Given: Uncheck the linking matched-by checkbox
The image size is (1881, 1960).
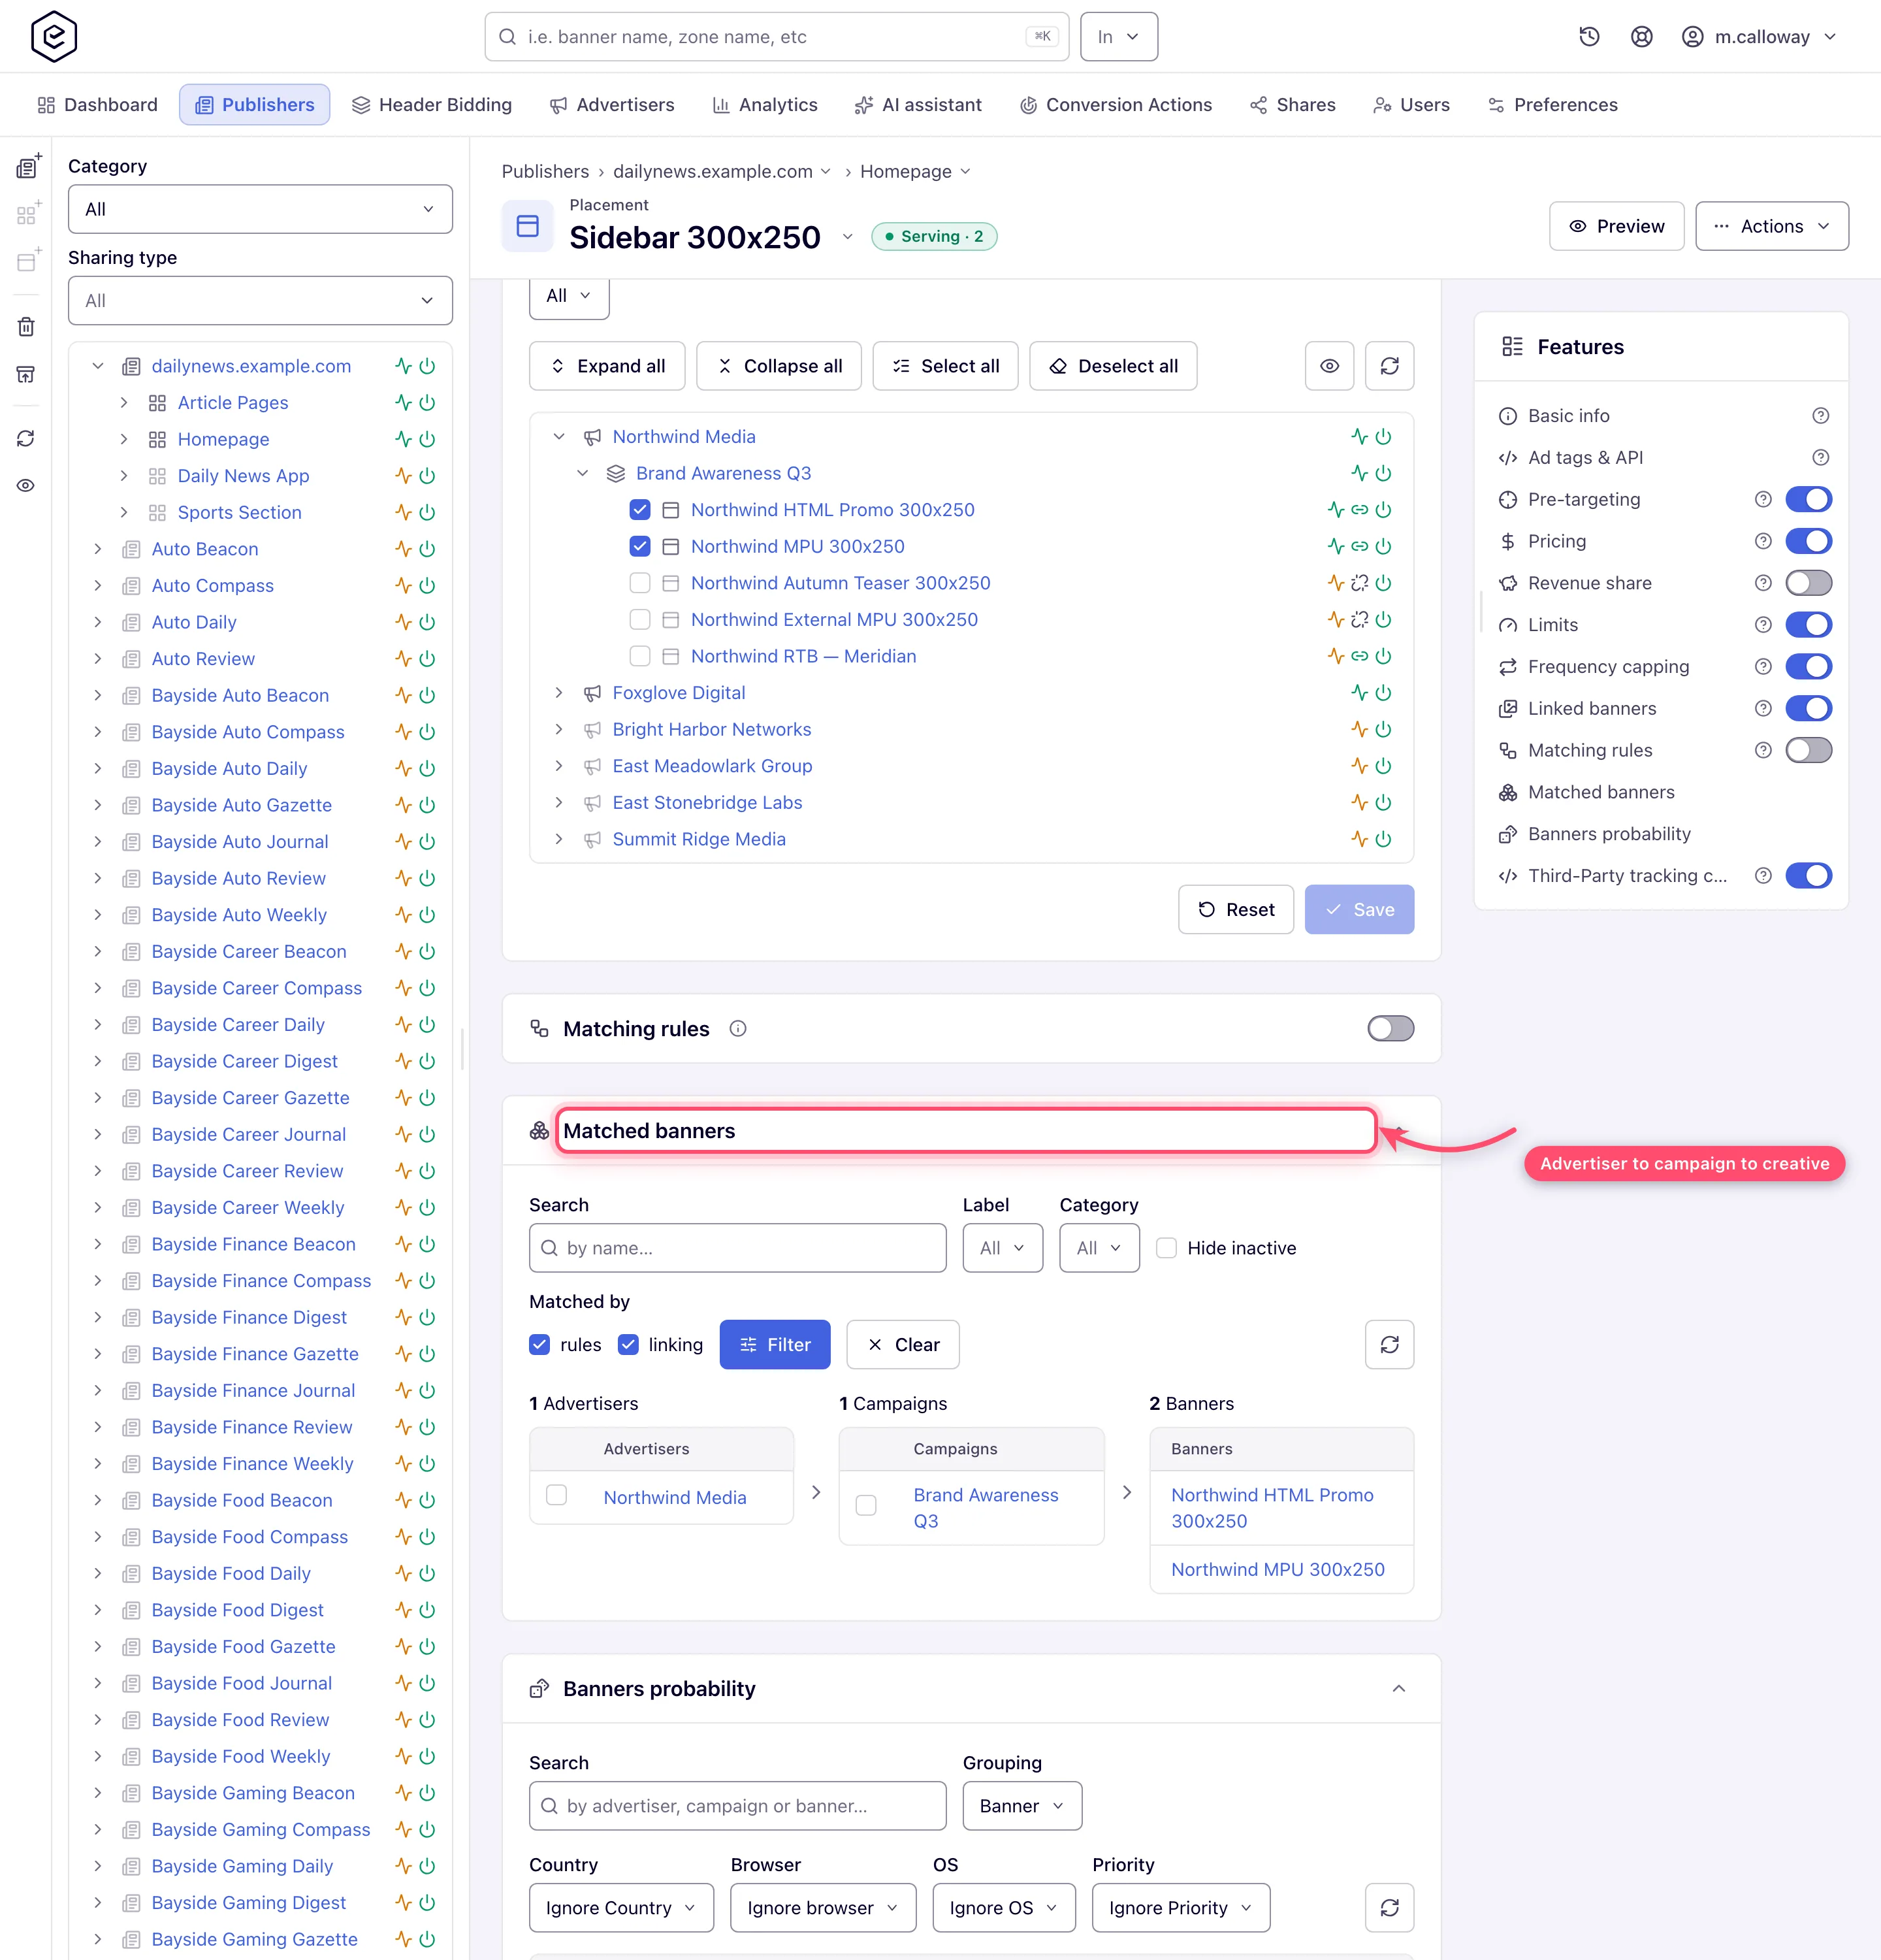Looking at the screenshot, I should (628, 1345).
